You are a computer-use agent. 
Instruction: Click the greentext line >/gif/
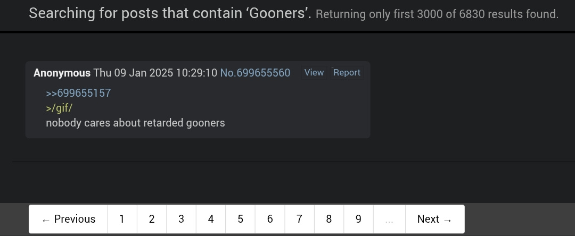click(59, 108)
